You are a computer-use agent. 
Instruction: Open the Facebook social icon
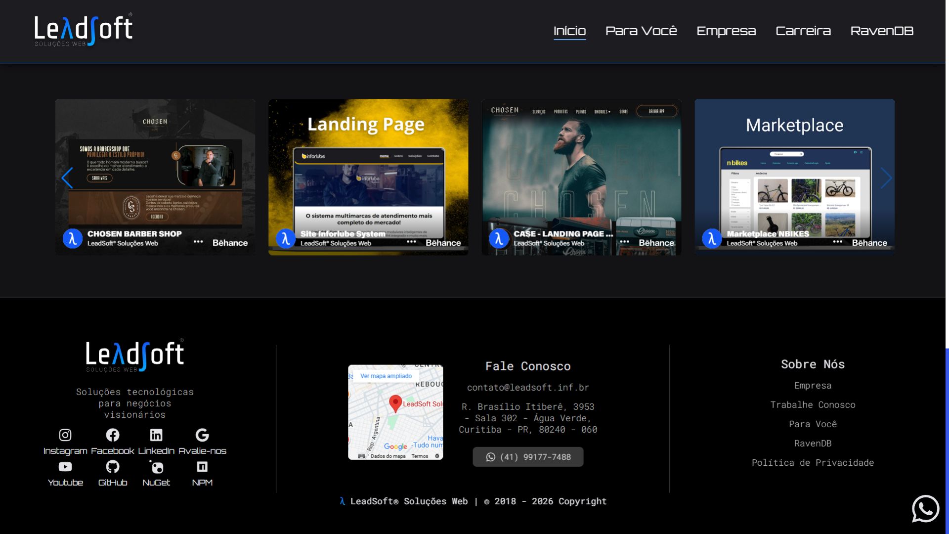[113, 435]
